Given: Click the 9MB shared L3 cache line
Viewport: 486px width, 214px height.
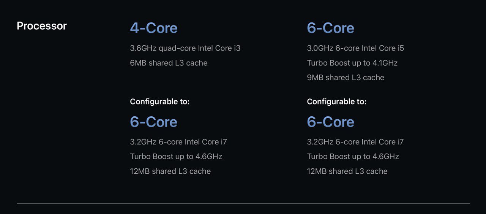Looking at the screenshot, I should click(346, 78).
